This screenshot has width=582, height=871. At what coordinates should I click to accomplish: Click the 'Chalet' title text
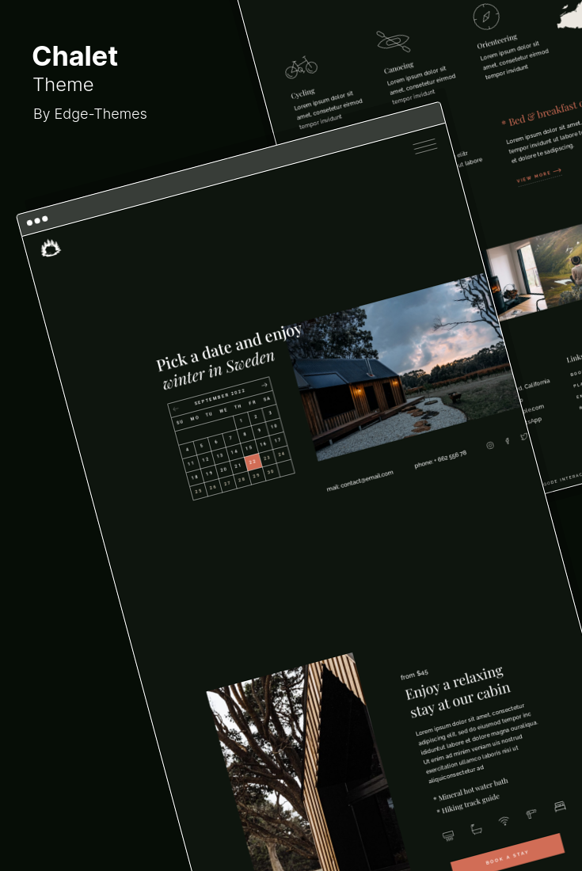75,56
